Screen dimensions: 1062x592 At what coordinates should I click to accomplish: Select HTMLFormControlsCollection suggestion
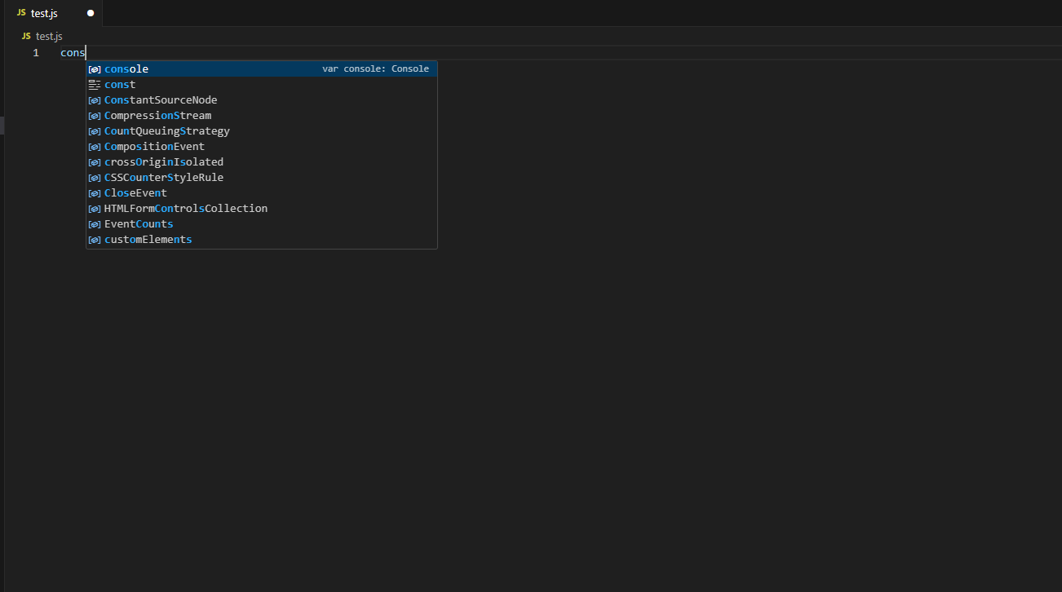point(186,208)
